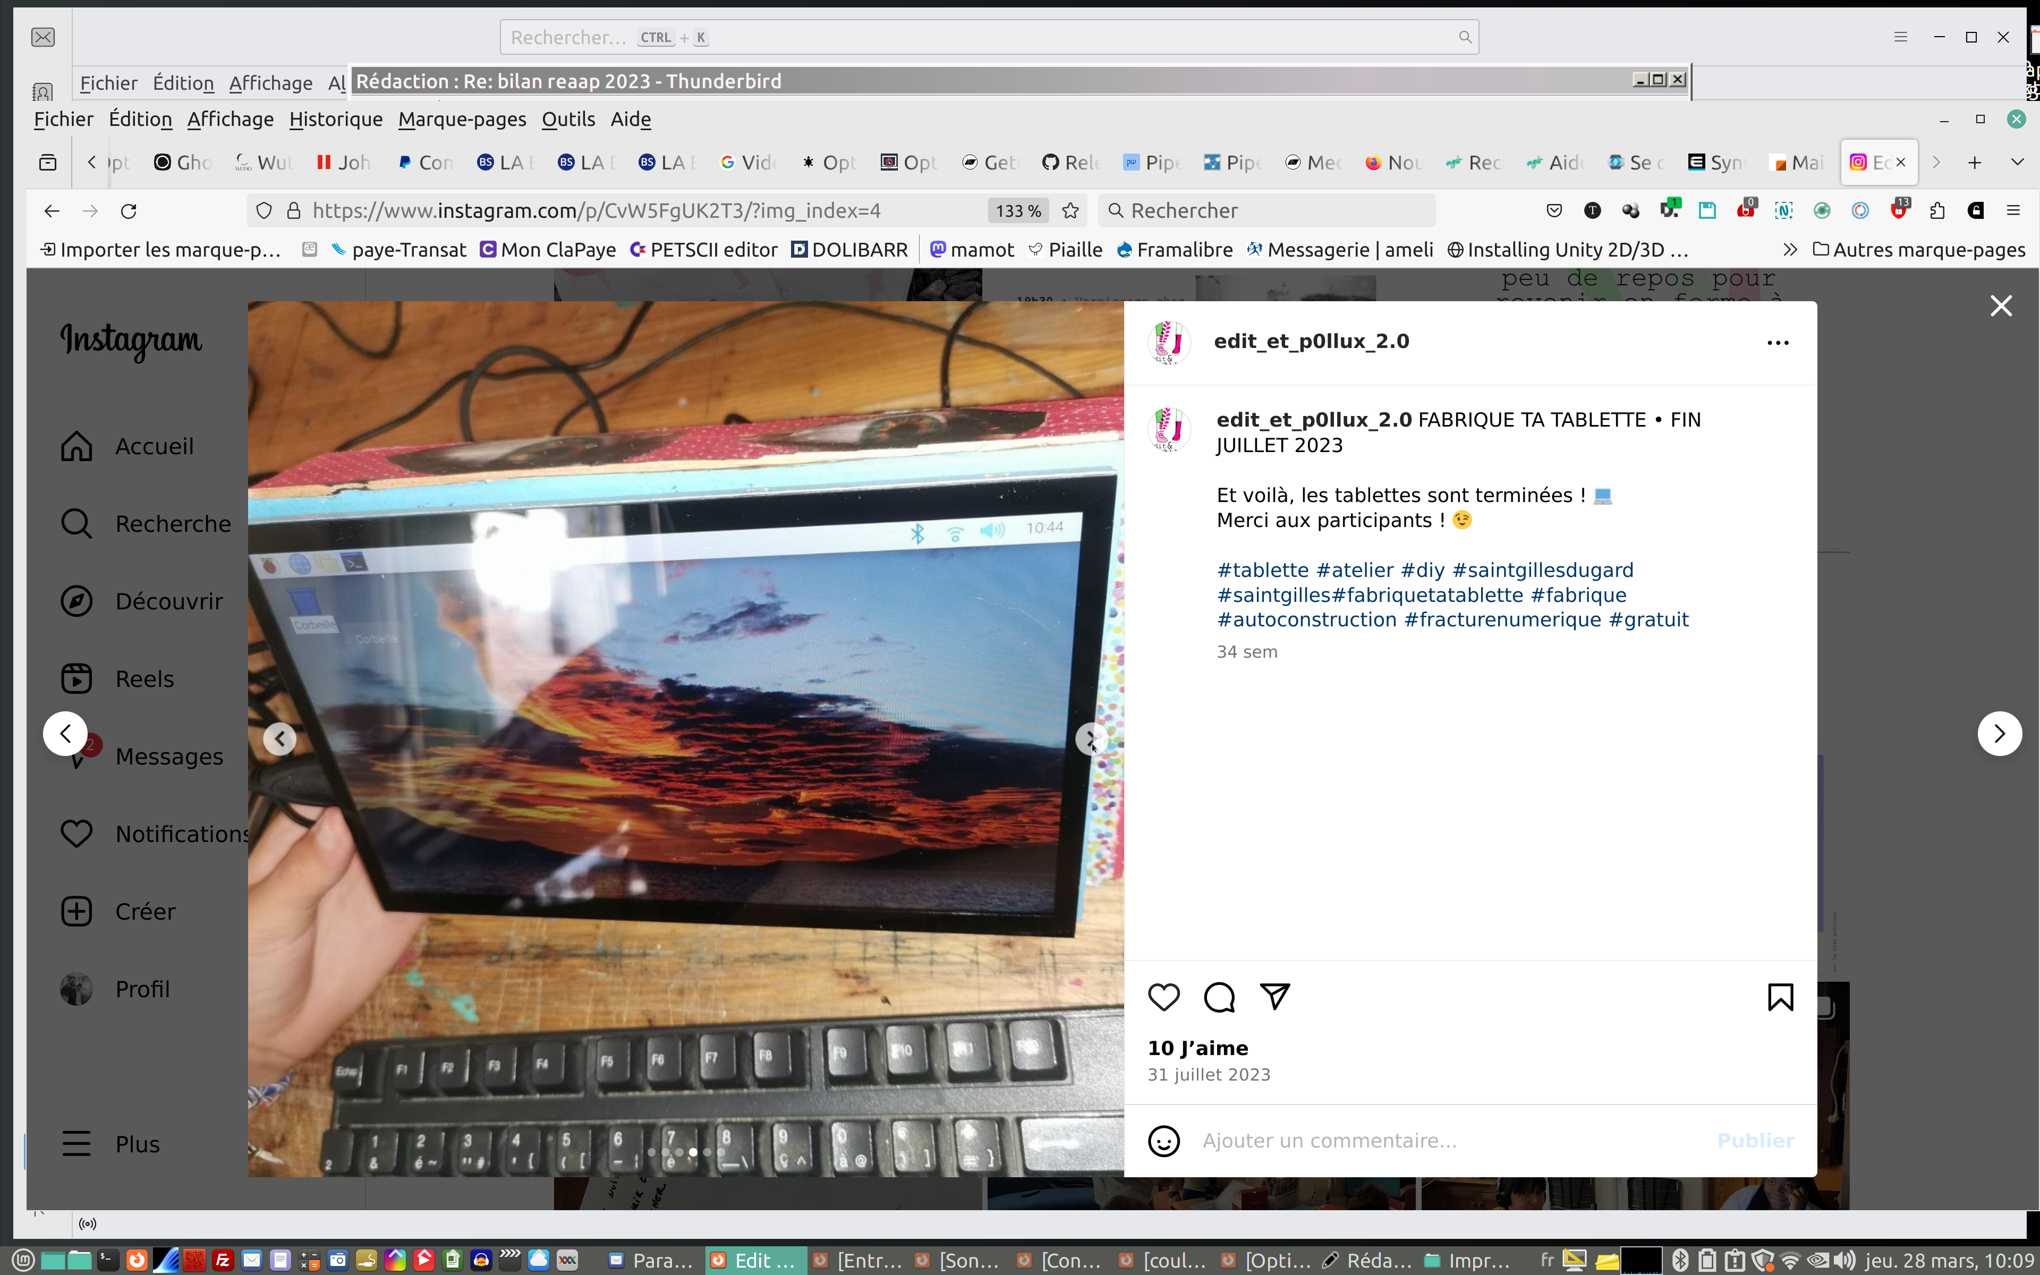The image size is (2040, 1275).
Task: Bookmark this page with the star icon
Action: tap(1070, 211)
